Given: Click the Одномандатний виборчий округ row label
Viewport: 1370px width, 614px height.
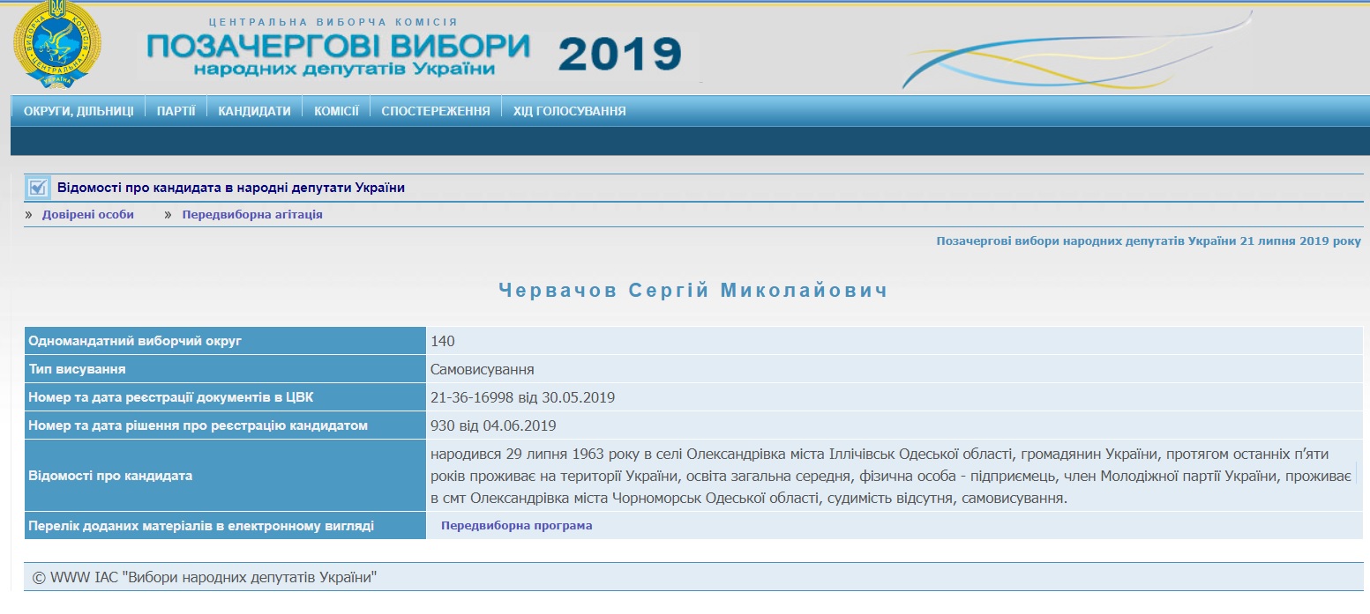Looking at the screenshot, I should 225,341.
